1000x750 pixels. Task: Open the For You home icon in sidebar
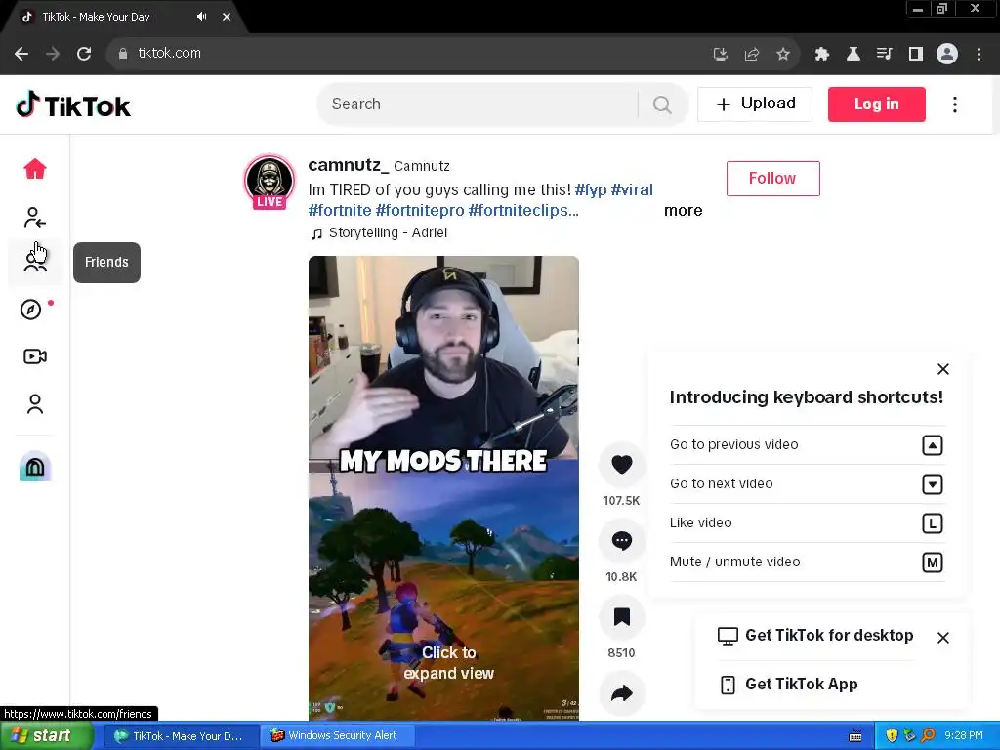click(35, 169)
